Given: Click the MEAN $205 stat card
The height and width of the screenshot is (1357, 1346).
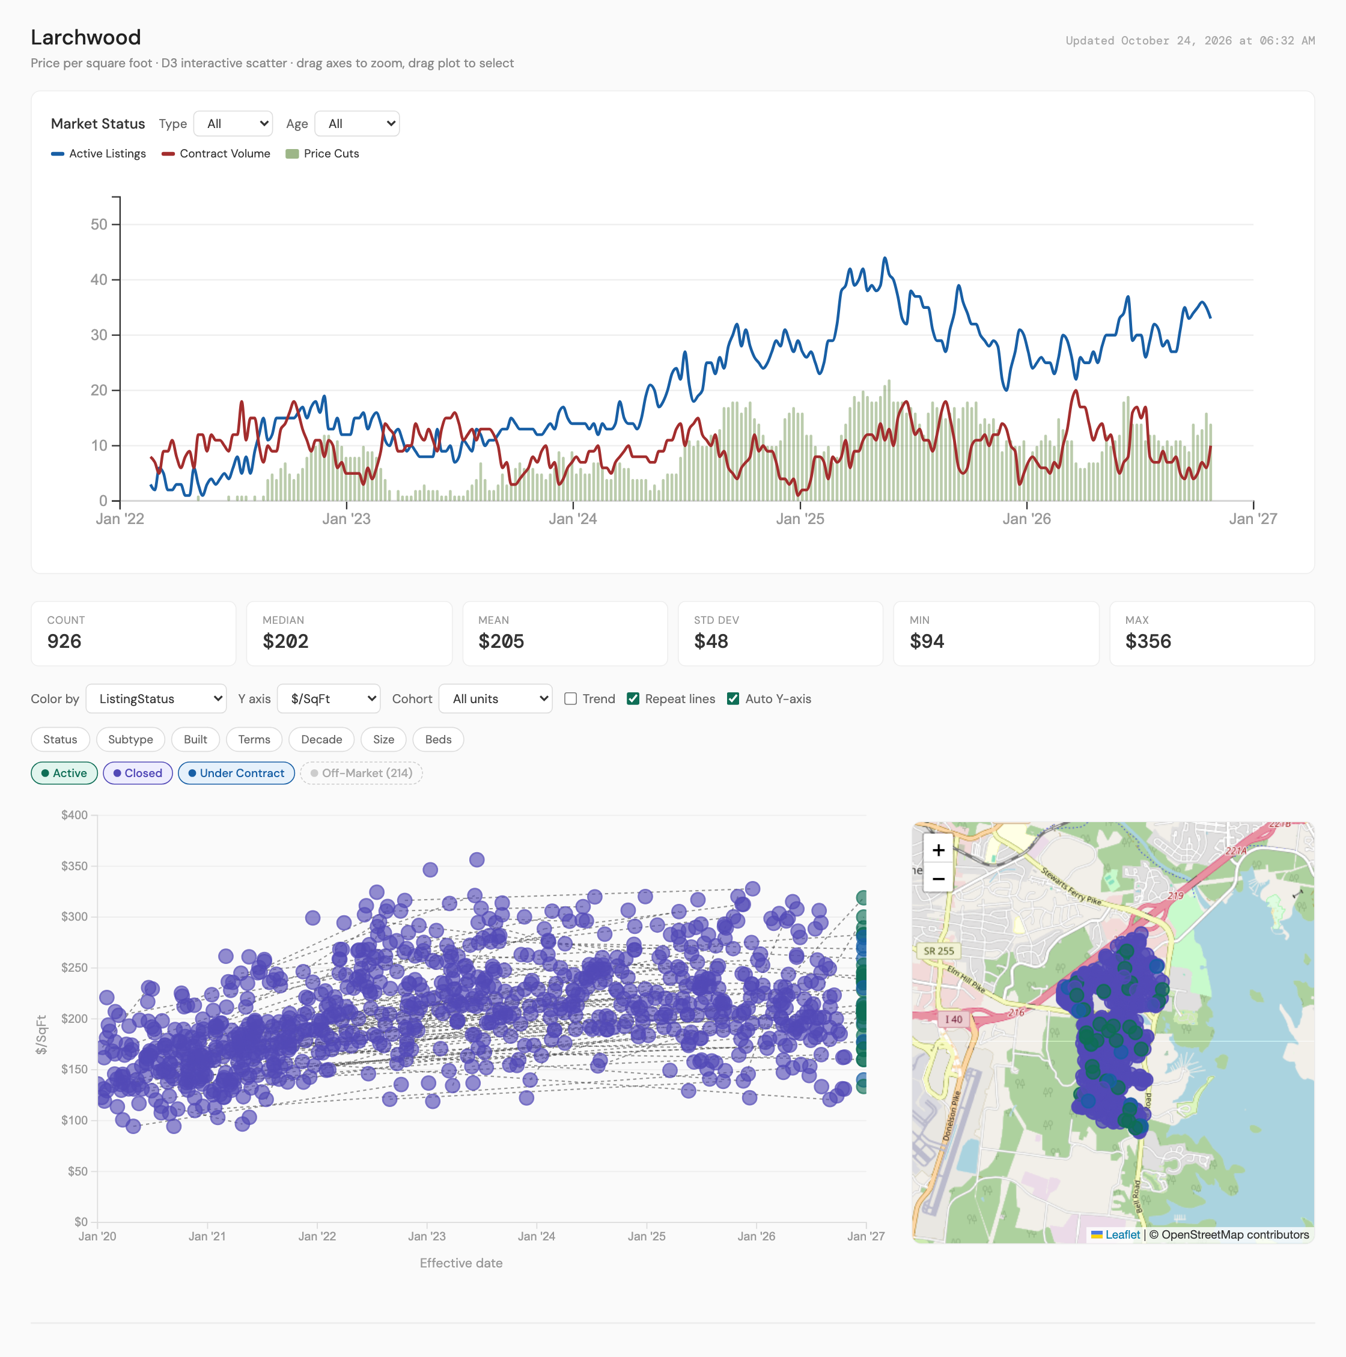Looking at the screenshot, I should [x=564, y=633].
